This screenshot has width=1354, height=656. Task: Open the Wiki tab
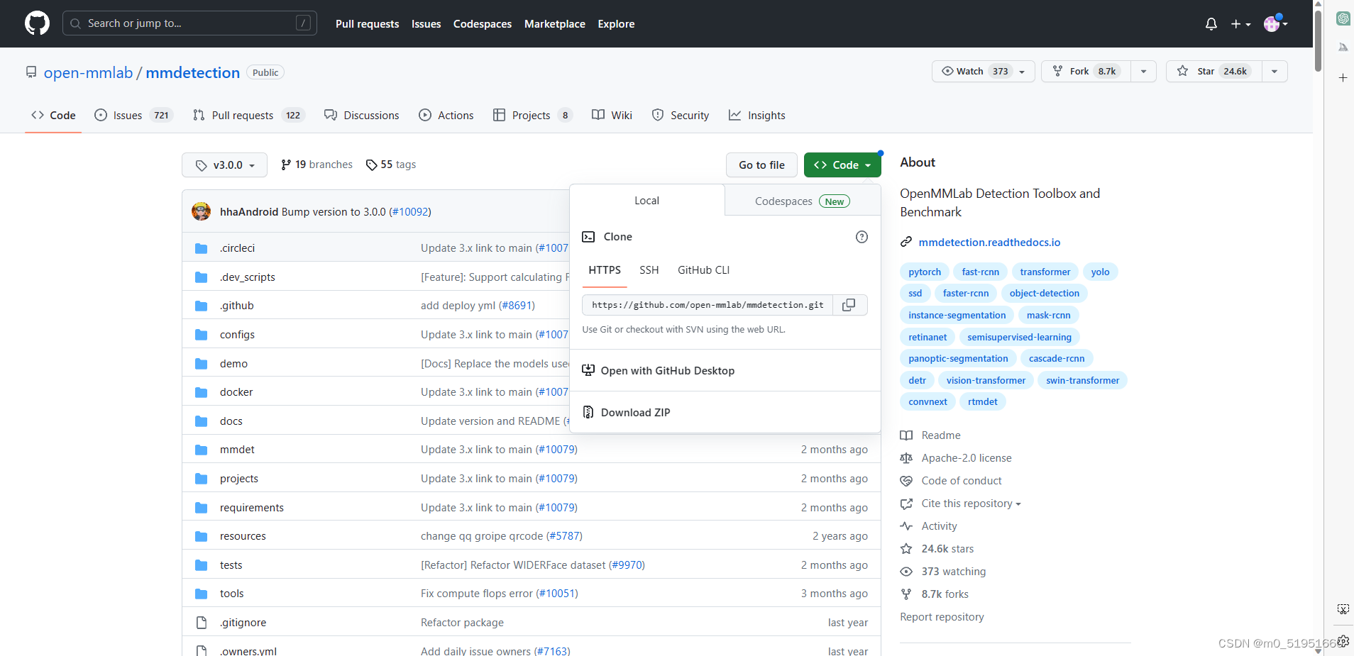point(612,115)
